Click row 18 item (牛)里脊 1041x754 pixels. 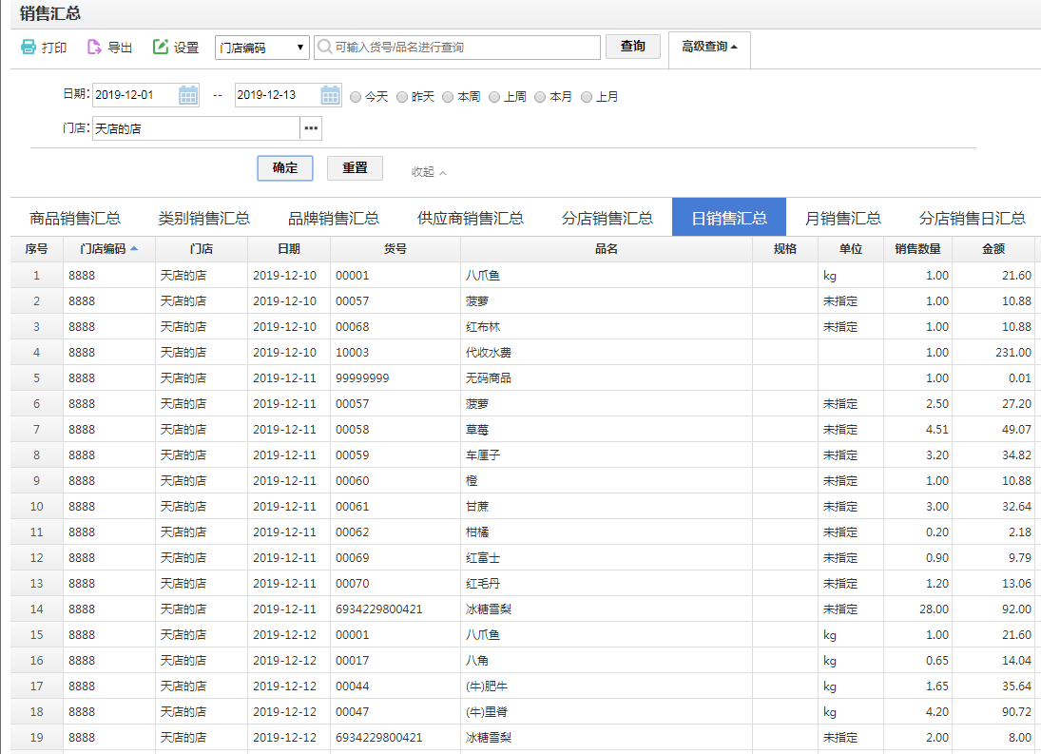[487, 712]
